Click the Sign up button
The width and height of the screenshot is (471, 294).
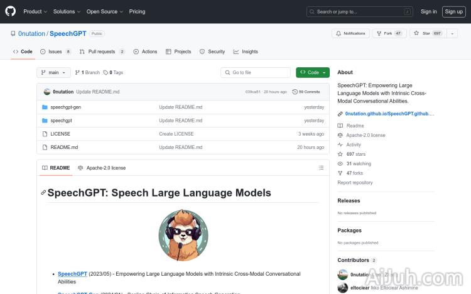[x=453, y=11]
